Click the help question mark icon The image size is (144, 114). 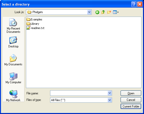pos(134,4)
